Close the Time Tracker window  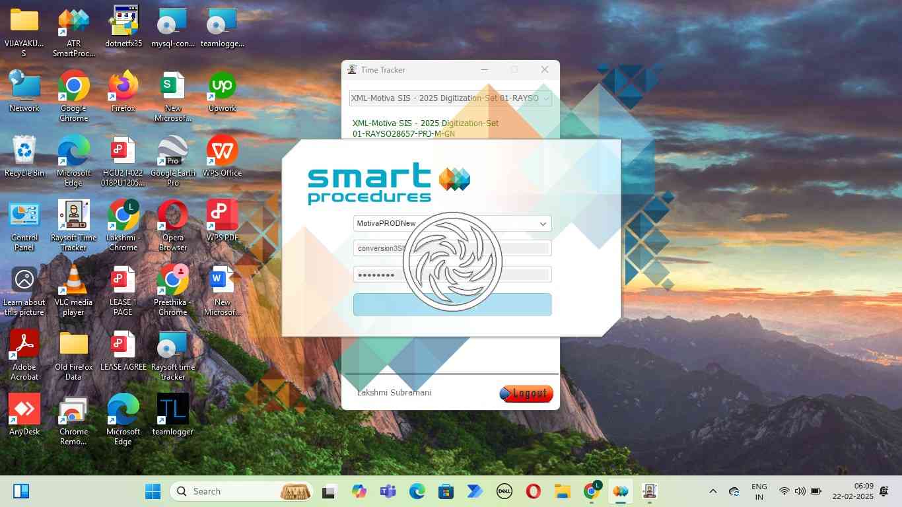coord(545,70)
